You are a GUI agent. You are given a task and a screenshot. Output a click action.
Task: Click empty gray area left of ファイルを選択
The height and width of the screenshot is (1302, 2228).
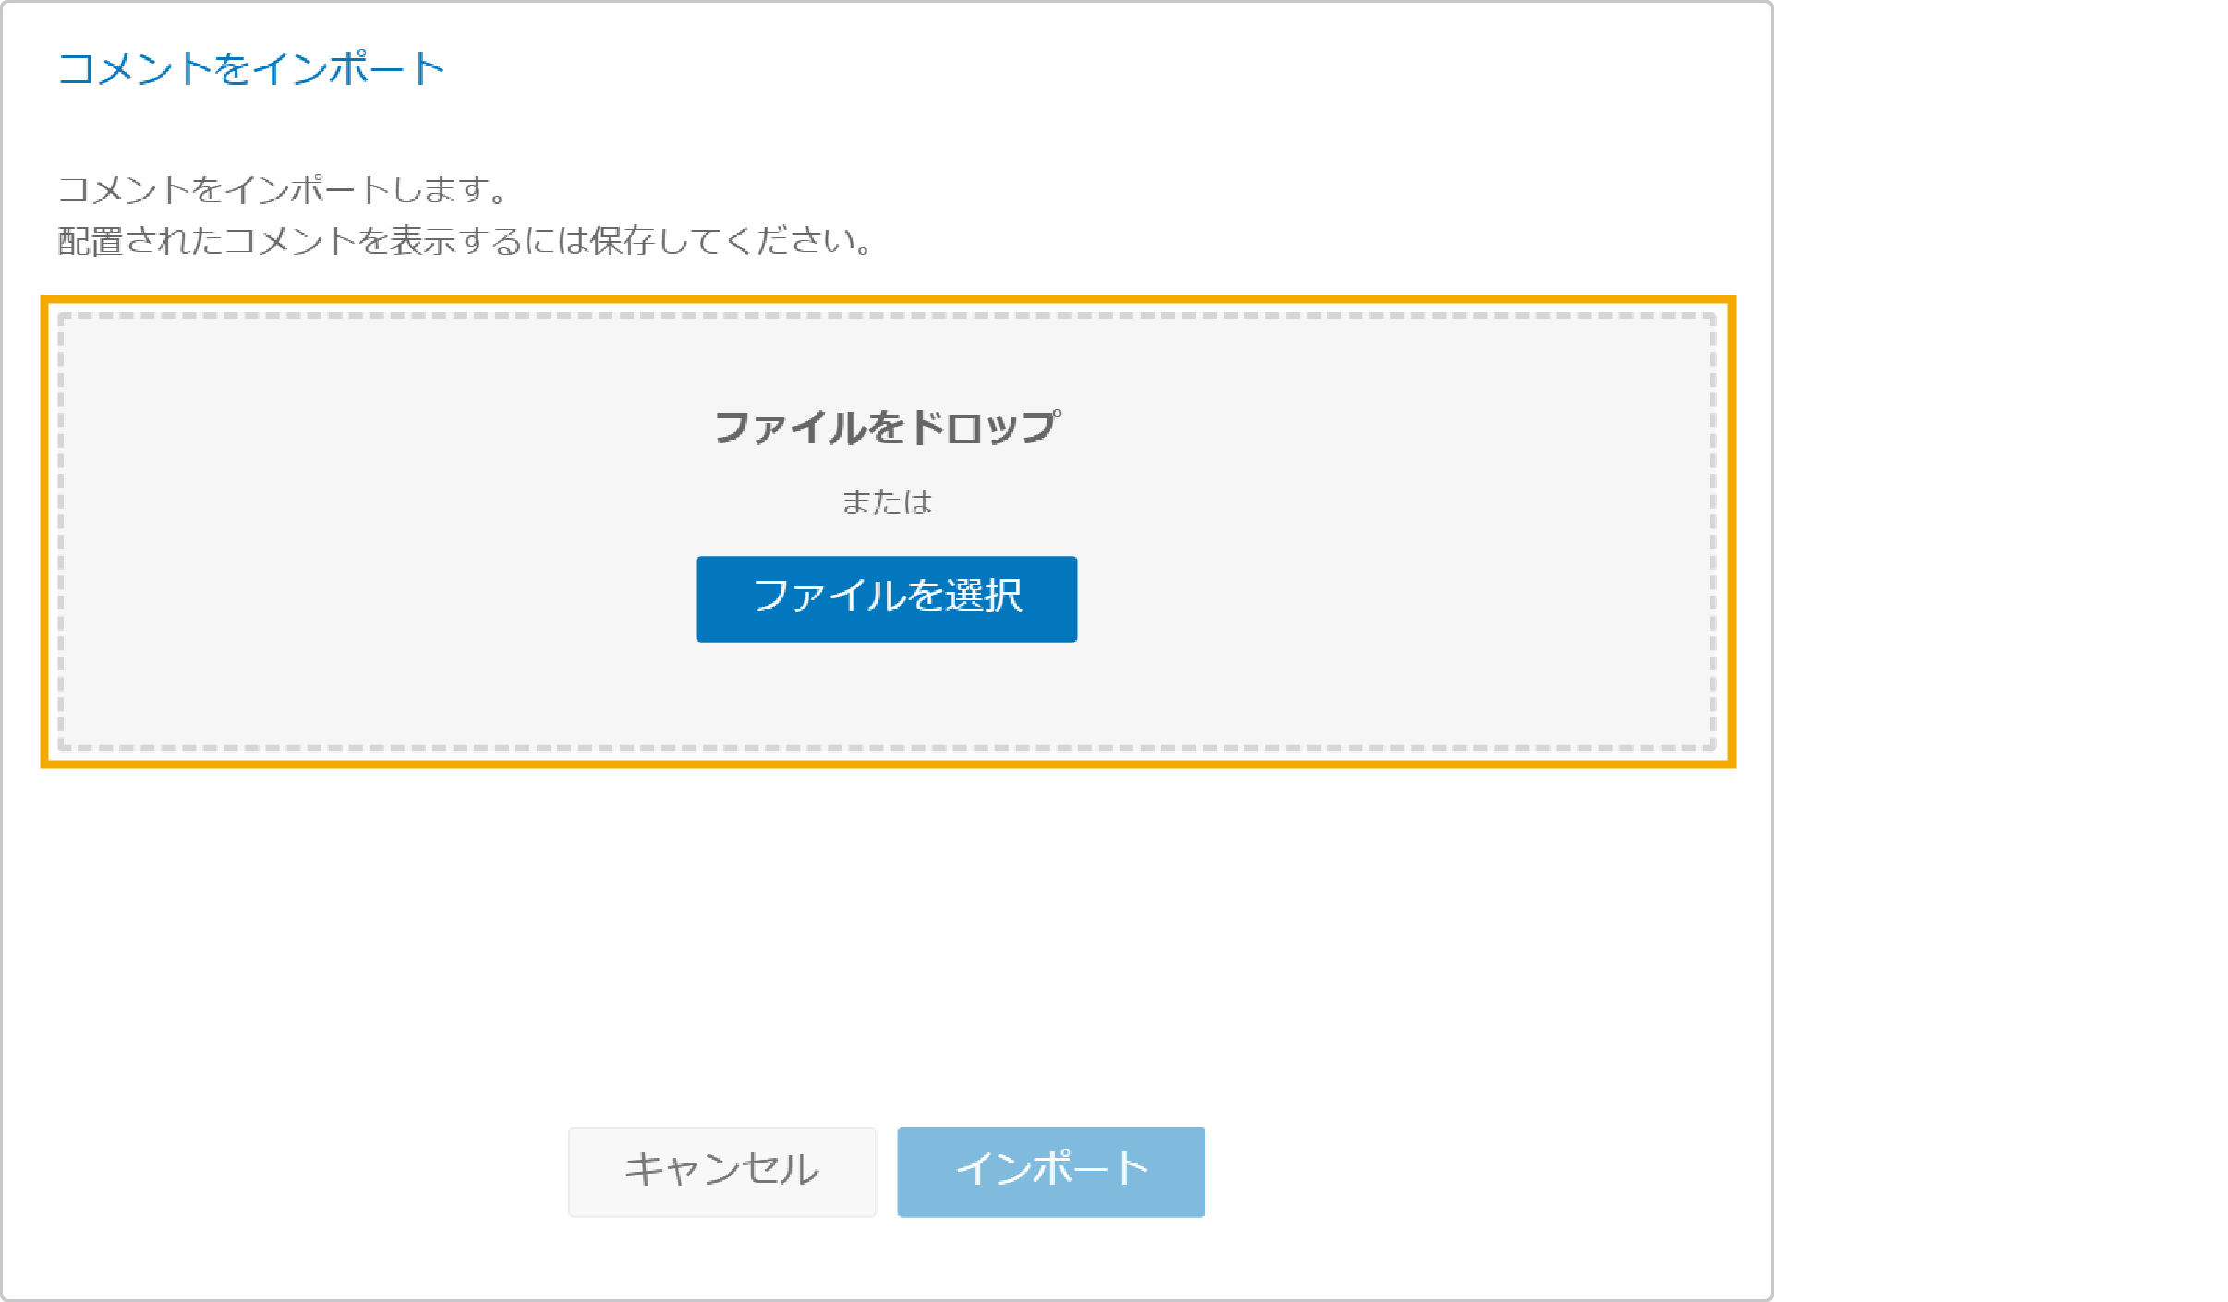tap(369, 598)
